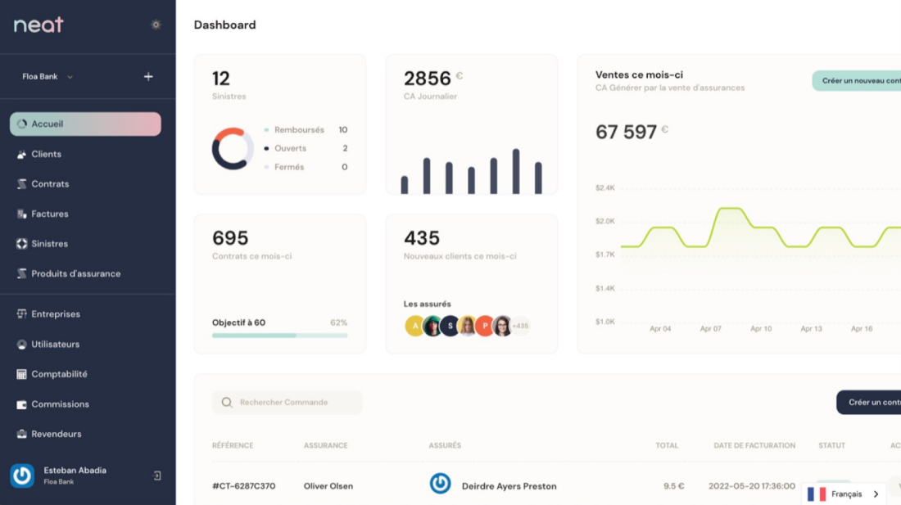Click the orange P insured avatar

(x=484, y=326)
